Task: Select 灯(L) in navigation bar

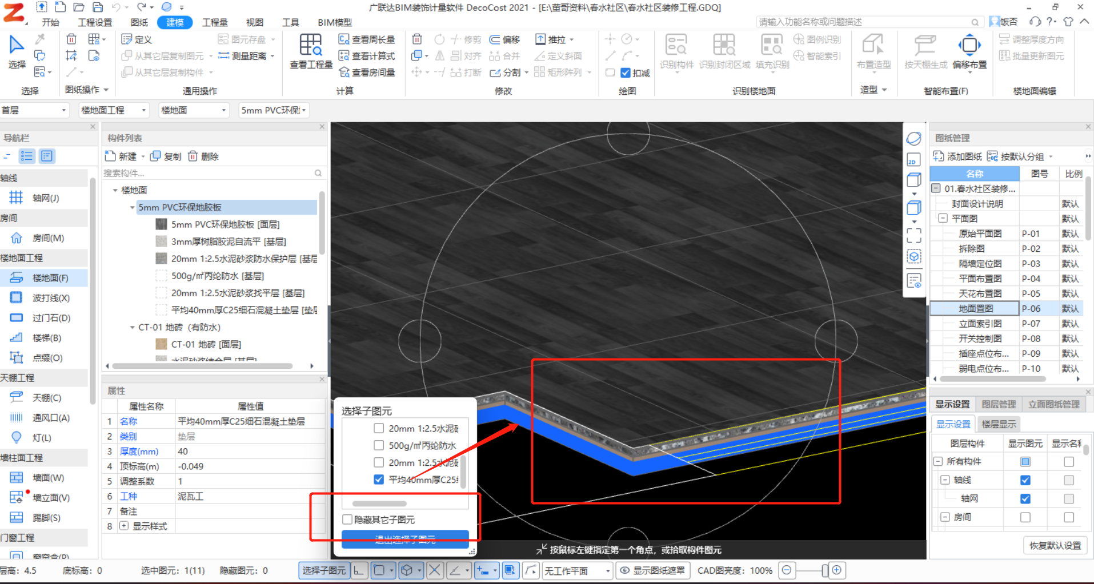Action: [x=45, y=438]
